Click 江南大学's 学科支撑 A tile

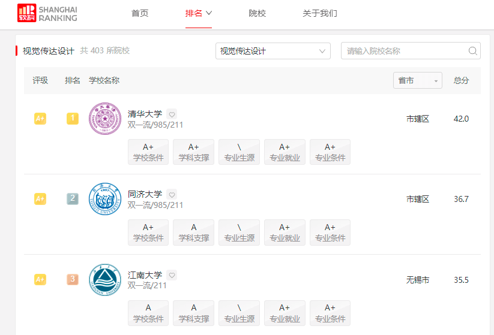193,313
